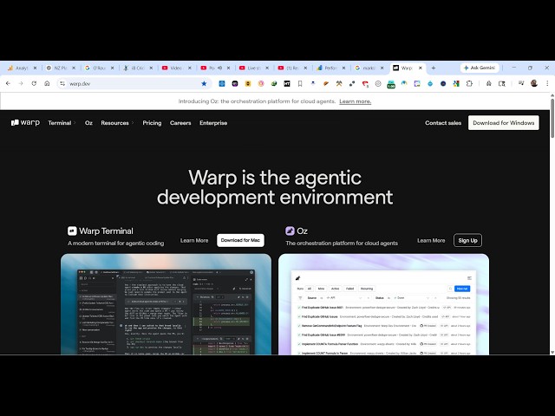Mute audio via speaker icon on YouTube tab
The image size is (555, 416).
pyautogui.click(x=219, y=68)
